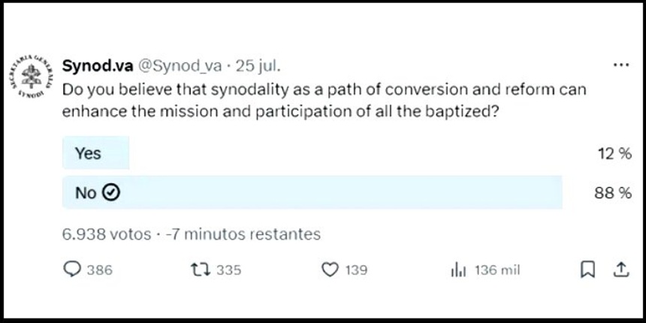Like the tweet with heart icon
Screen dimensions: 646x323
(330, 270)
